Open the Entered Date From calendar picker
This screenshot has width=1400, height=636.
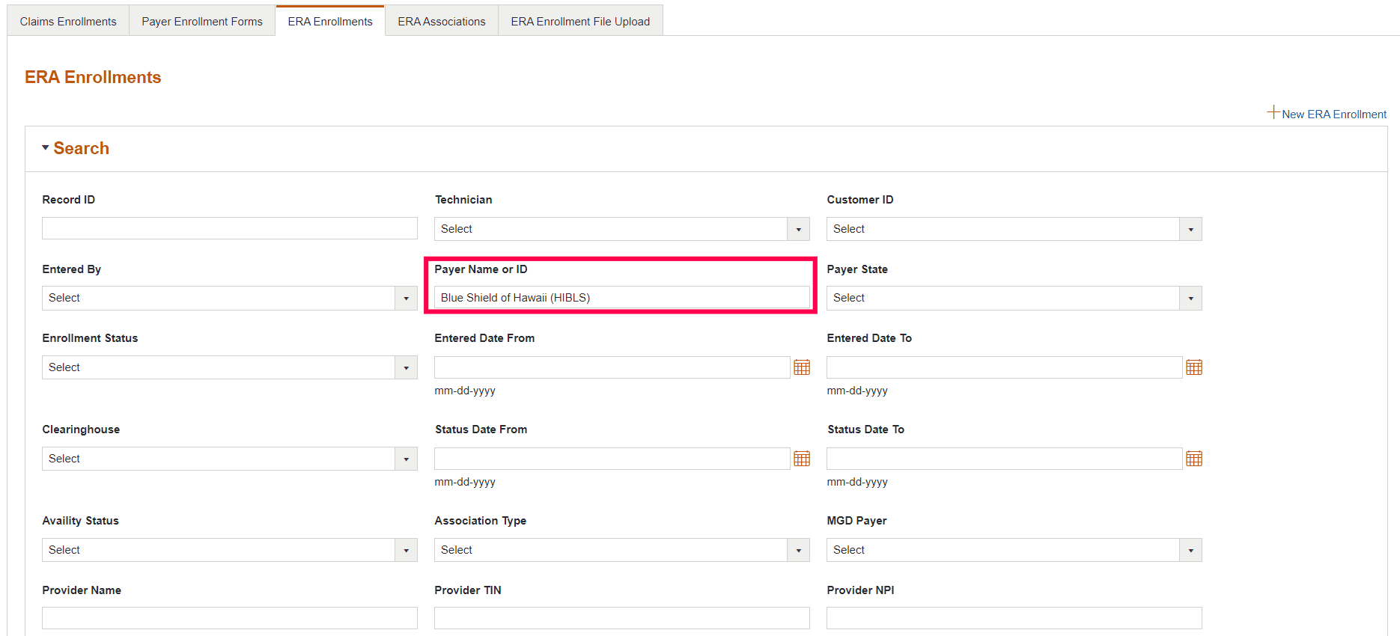[x=802, y=367]
